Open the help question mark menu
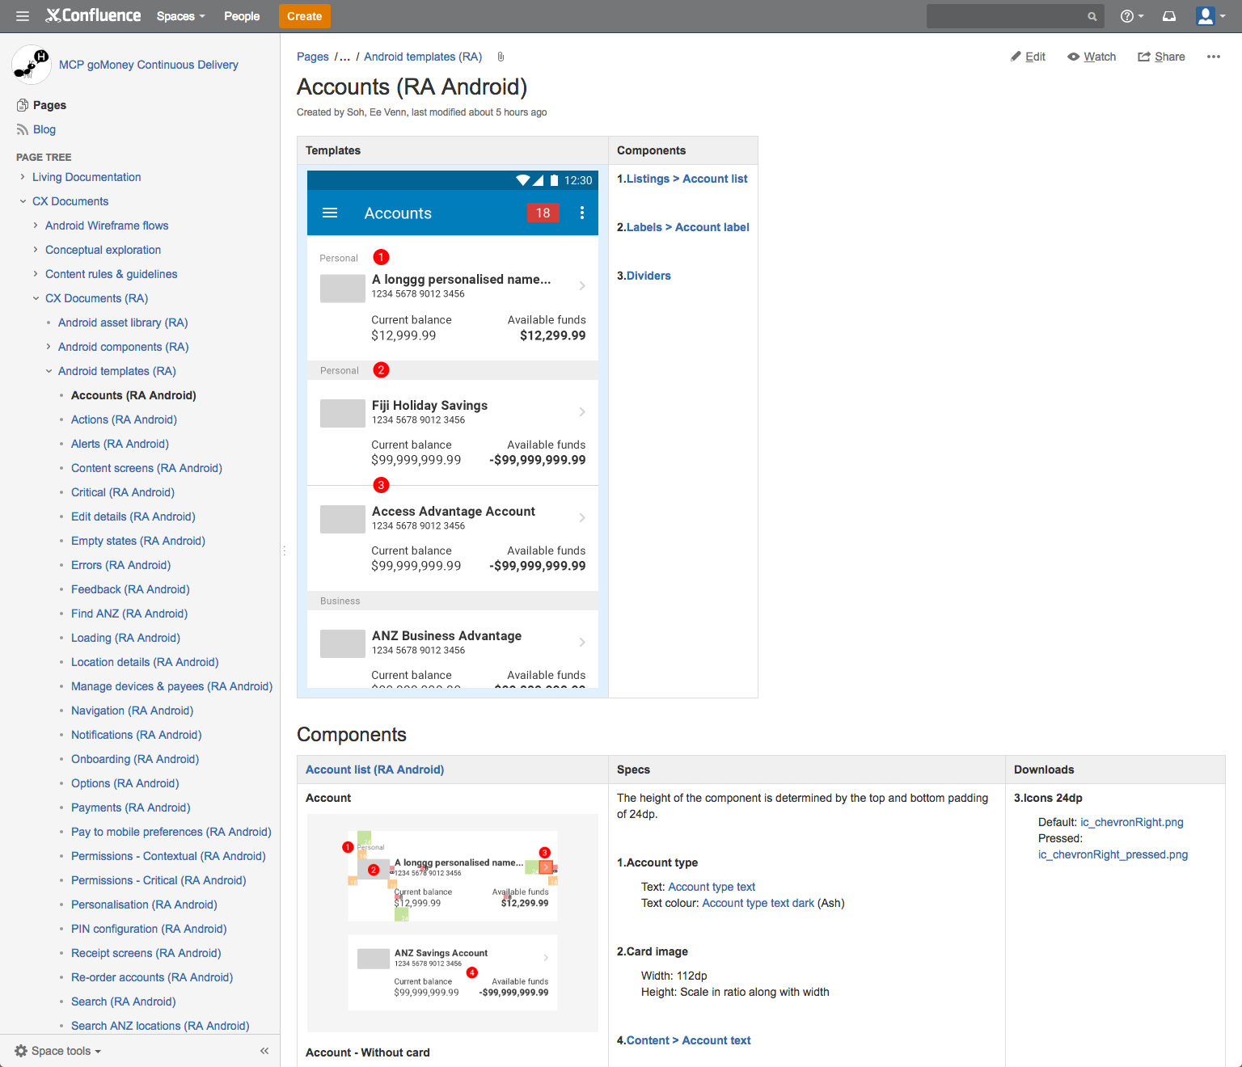 coord(1131,16)
